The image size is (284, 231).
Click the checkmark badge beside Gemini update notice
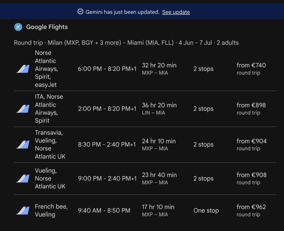point(80,12)
